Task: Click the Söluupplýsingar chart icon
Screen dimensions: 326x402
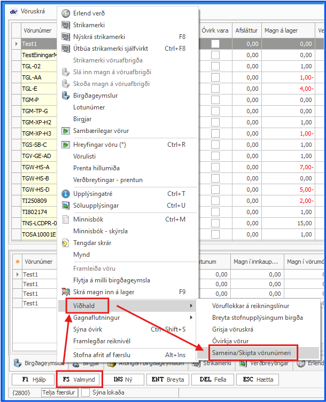Action: click(x=66, y=206)
